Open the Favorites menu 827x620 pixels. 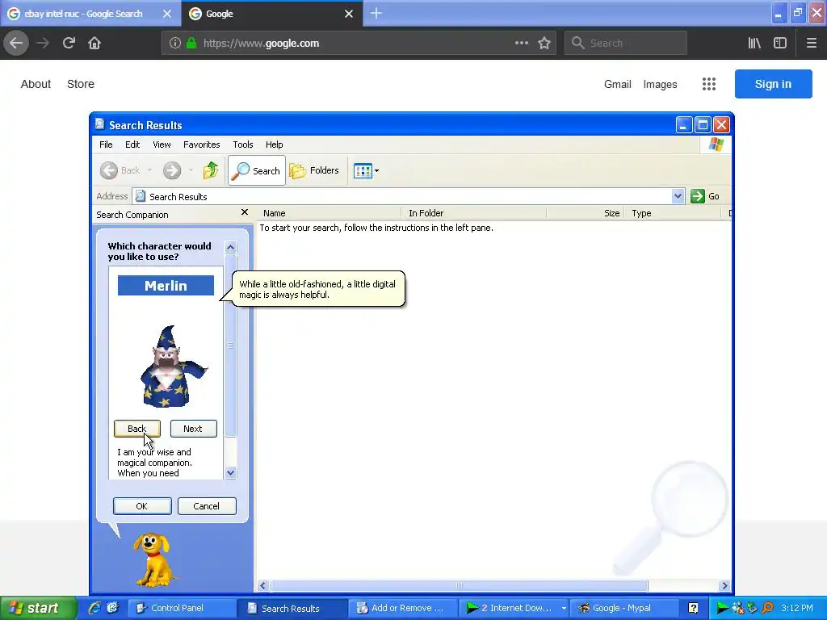click(201, 145)
